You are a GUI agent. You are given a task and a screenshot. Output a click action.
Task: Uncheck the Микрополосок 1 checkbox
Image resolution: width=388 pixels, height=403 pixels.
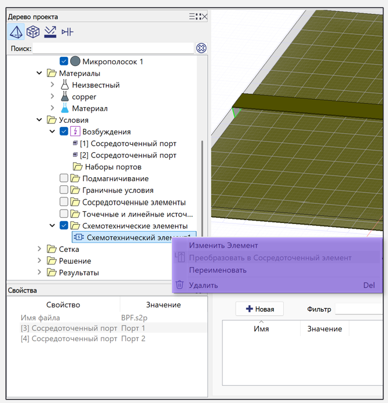tap(64, 61)
